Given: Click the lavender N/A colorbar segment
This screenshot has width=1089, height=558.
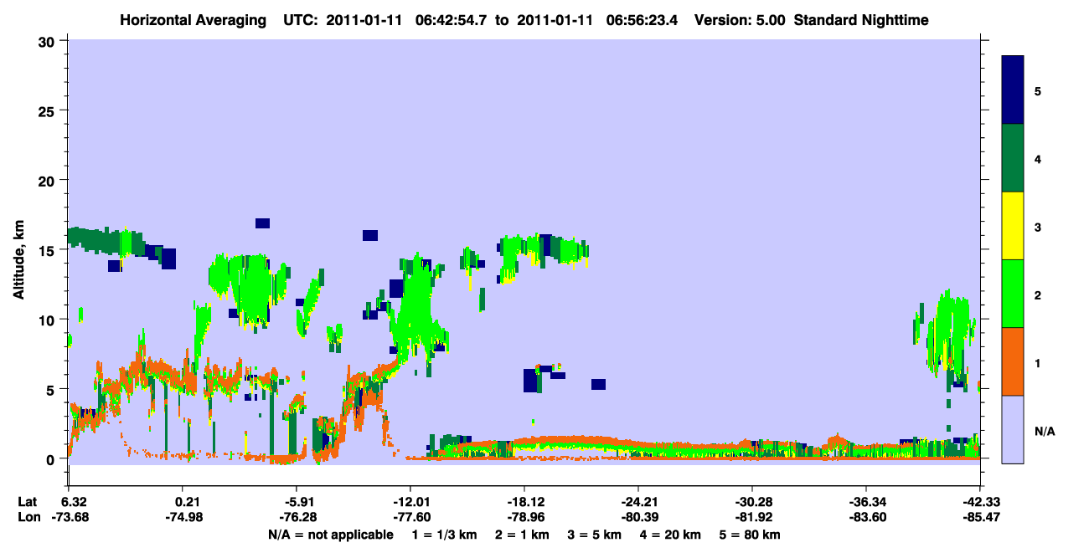Looking at the screenshot, I should click(x=1013, y=429).
